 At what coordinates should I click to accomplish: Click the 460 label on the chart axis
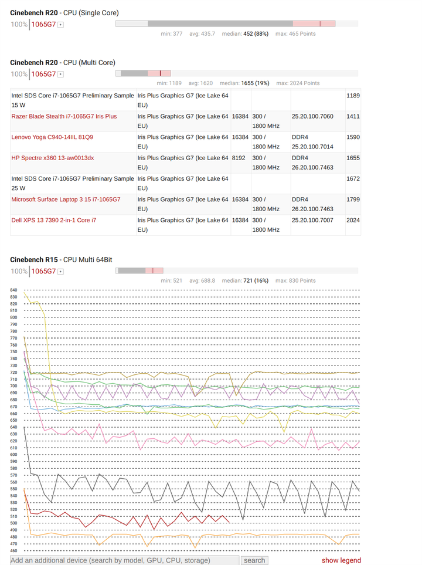click(13, 551)
